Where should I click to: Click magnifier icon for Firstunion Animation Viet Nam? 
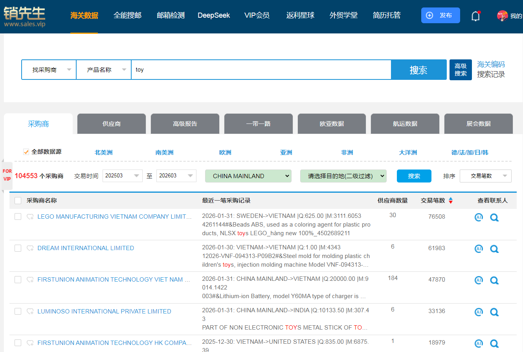(494, 280)
